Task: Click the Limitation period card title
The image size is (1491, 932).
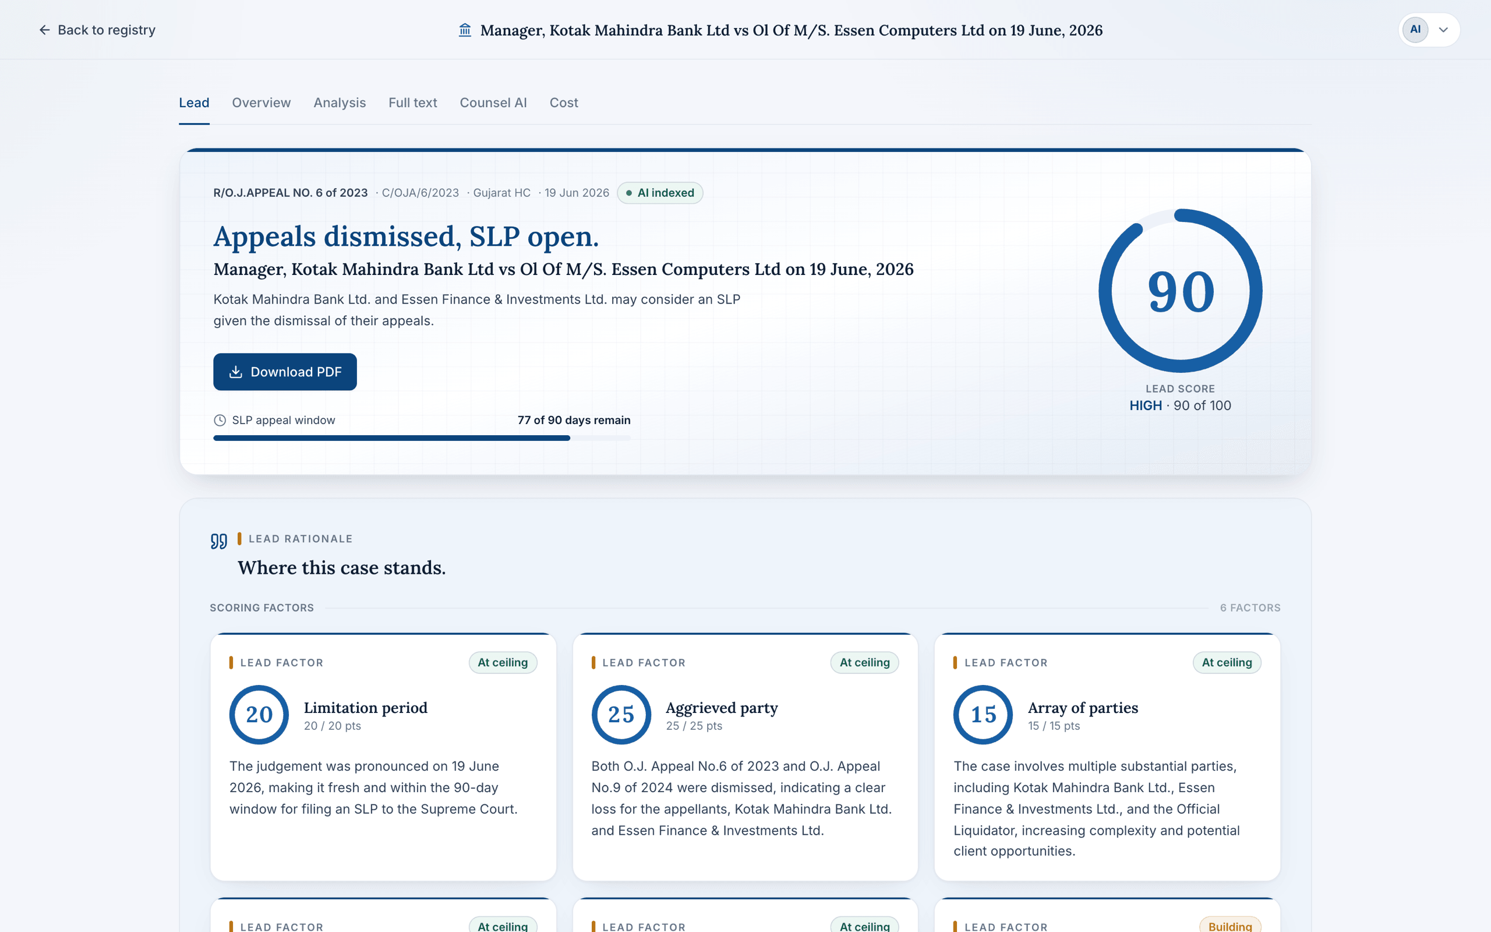Action: pyautogui.click(x=365, y=708)
